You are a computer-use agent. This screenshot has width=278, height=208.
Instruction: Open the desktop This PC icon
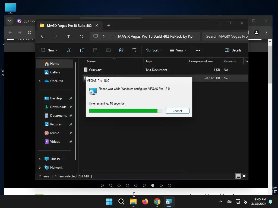(x=11, y=8)
